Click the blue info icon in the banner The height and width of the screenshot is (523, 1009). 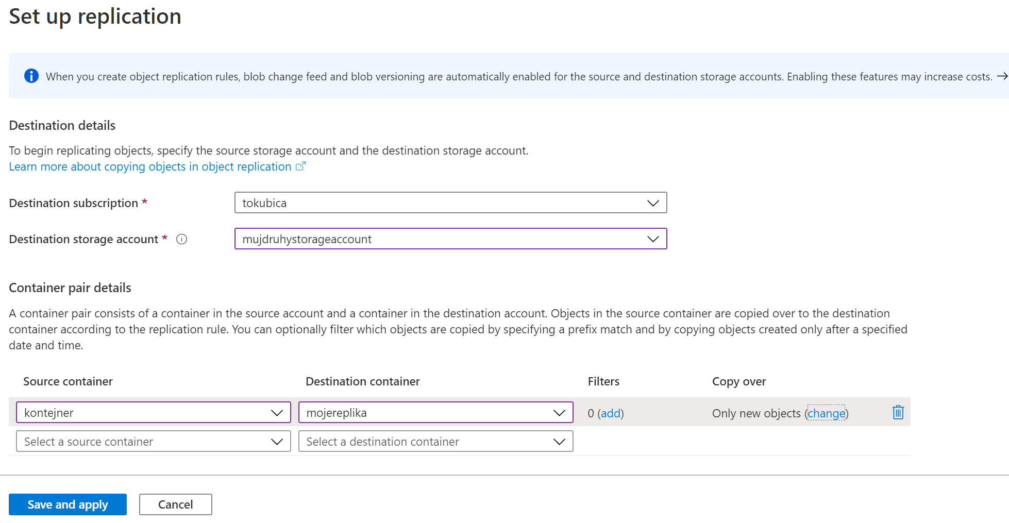[x=31, y=76]
